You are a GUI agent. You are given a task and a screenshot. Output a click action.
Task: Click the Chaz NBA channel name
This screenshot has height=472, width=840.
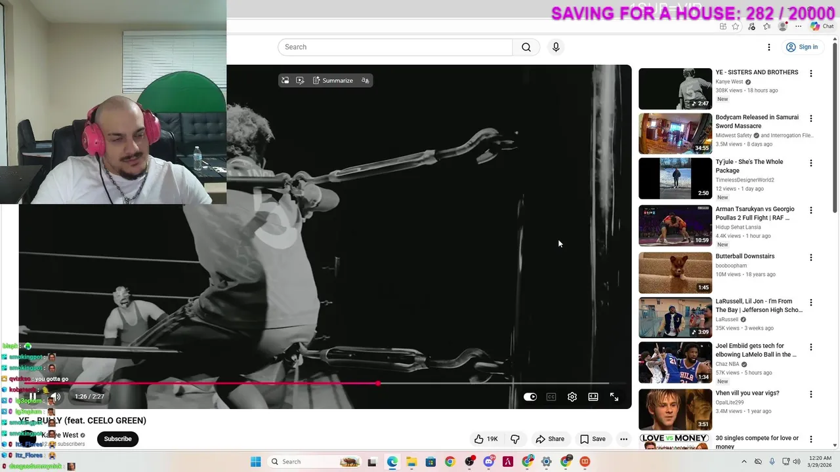tap(728, 364)
